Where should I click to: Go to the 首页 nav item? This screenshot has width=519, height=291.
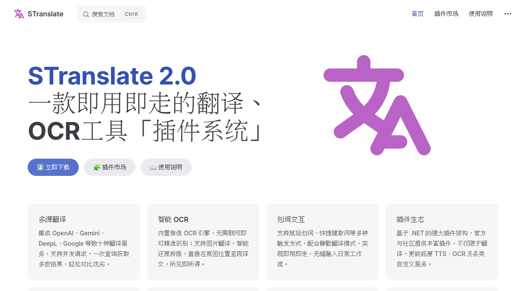point(417,14)
